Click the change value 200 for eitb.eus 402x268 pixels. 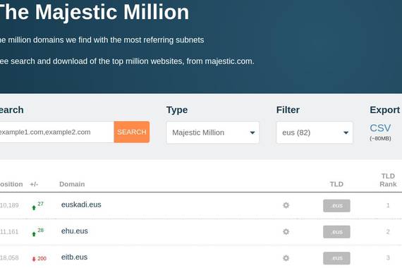click(42, 259)
